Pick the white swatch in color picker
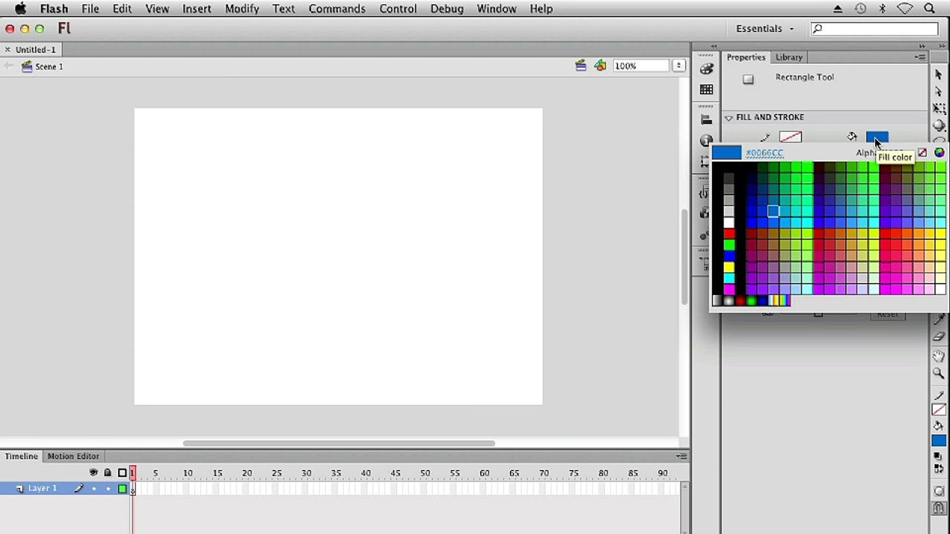The image size is (950, 534). pyautogui.click(x=729, y=223)
